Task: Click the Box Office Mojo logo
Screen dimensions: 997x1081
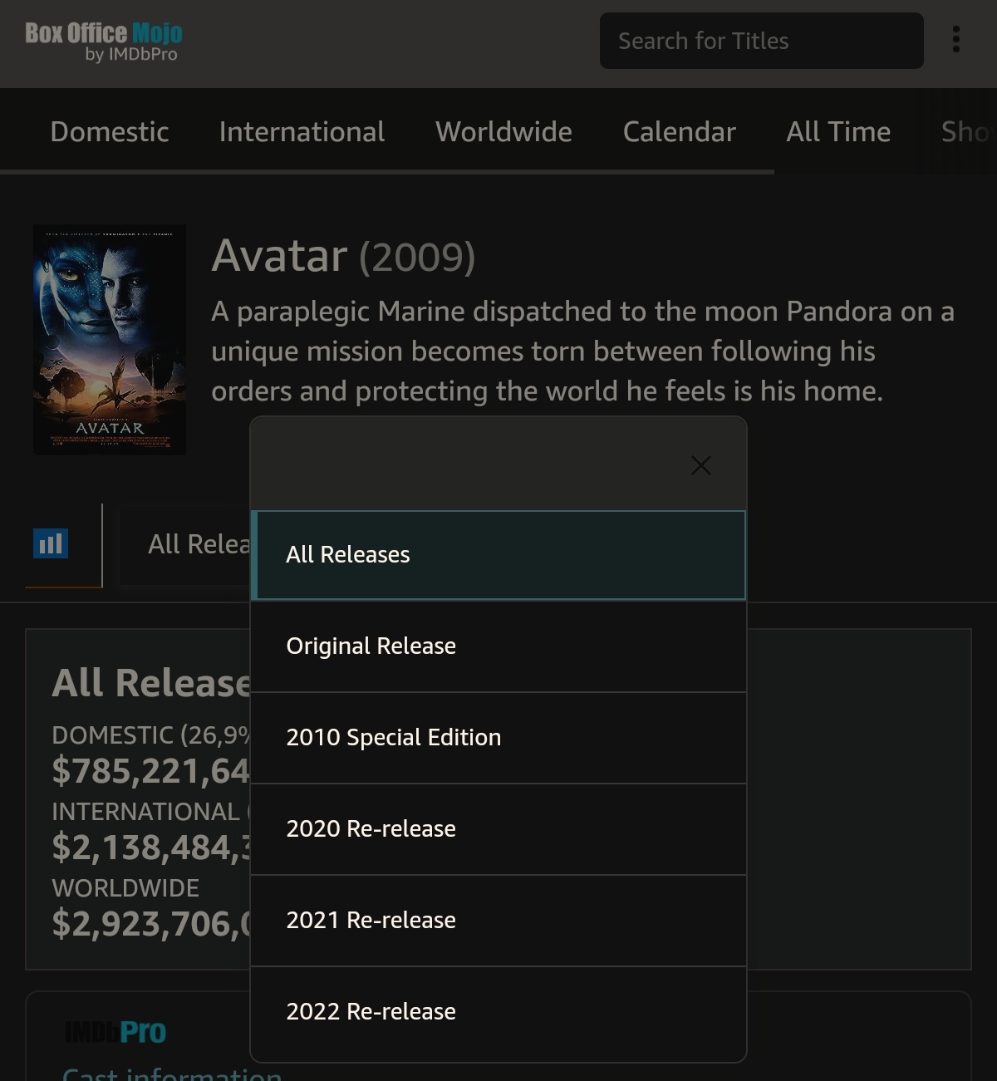Action: click(104, 42)
